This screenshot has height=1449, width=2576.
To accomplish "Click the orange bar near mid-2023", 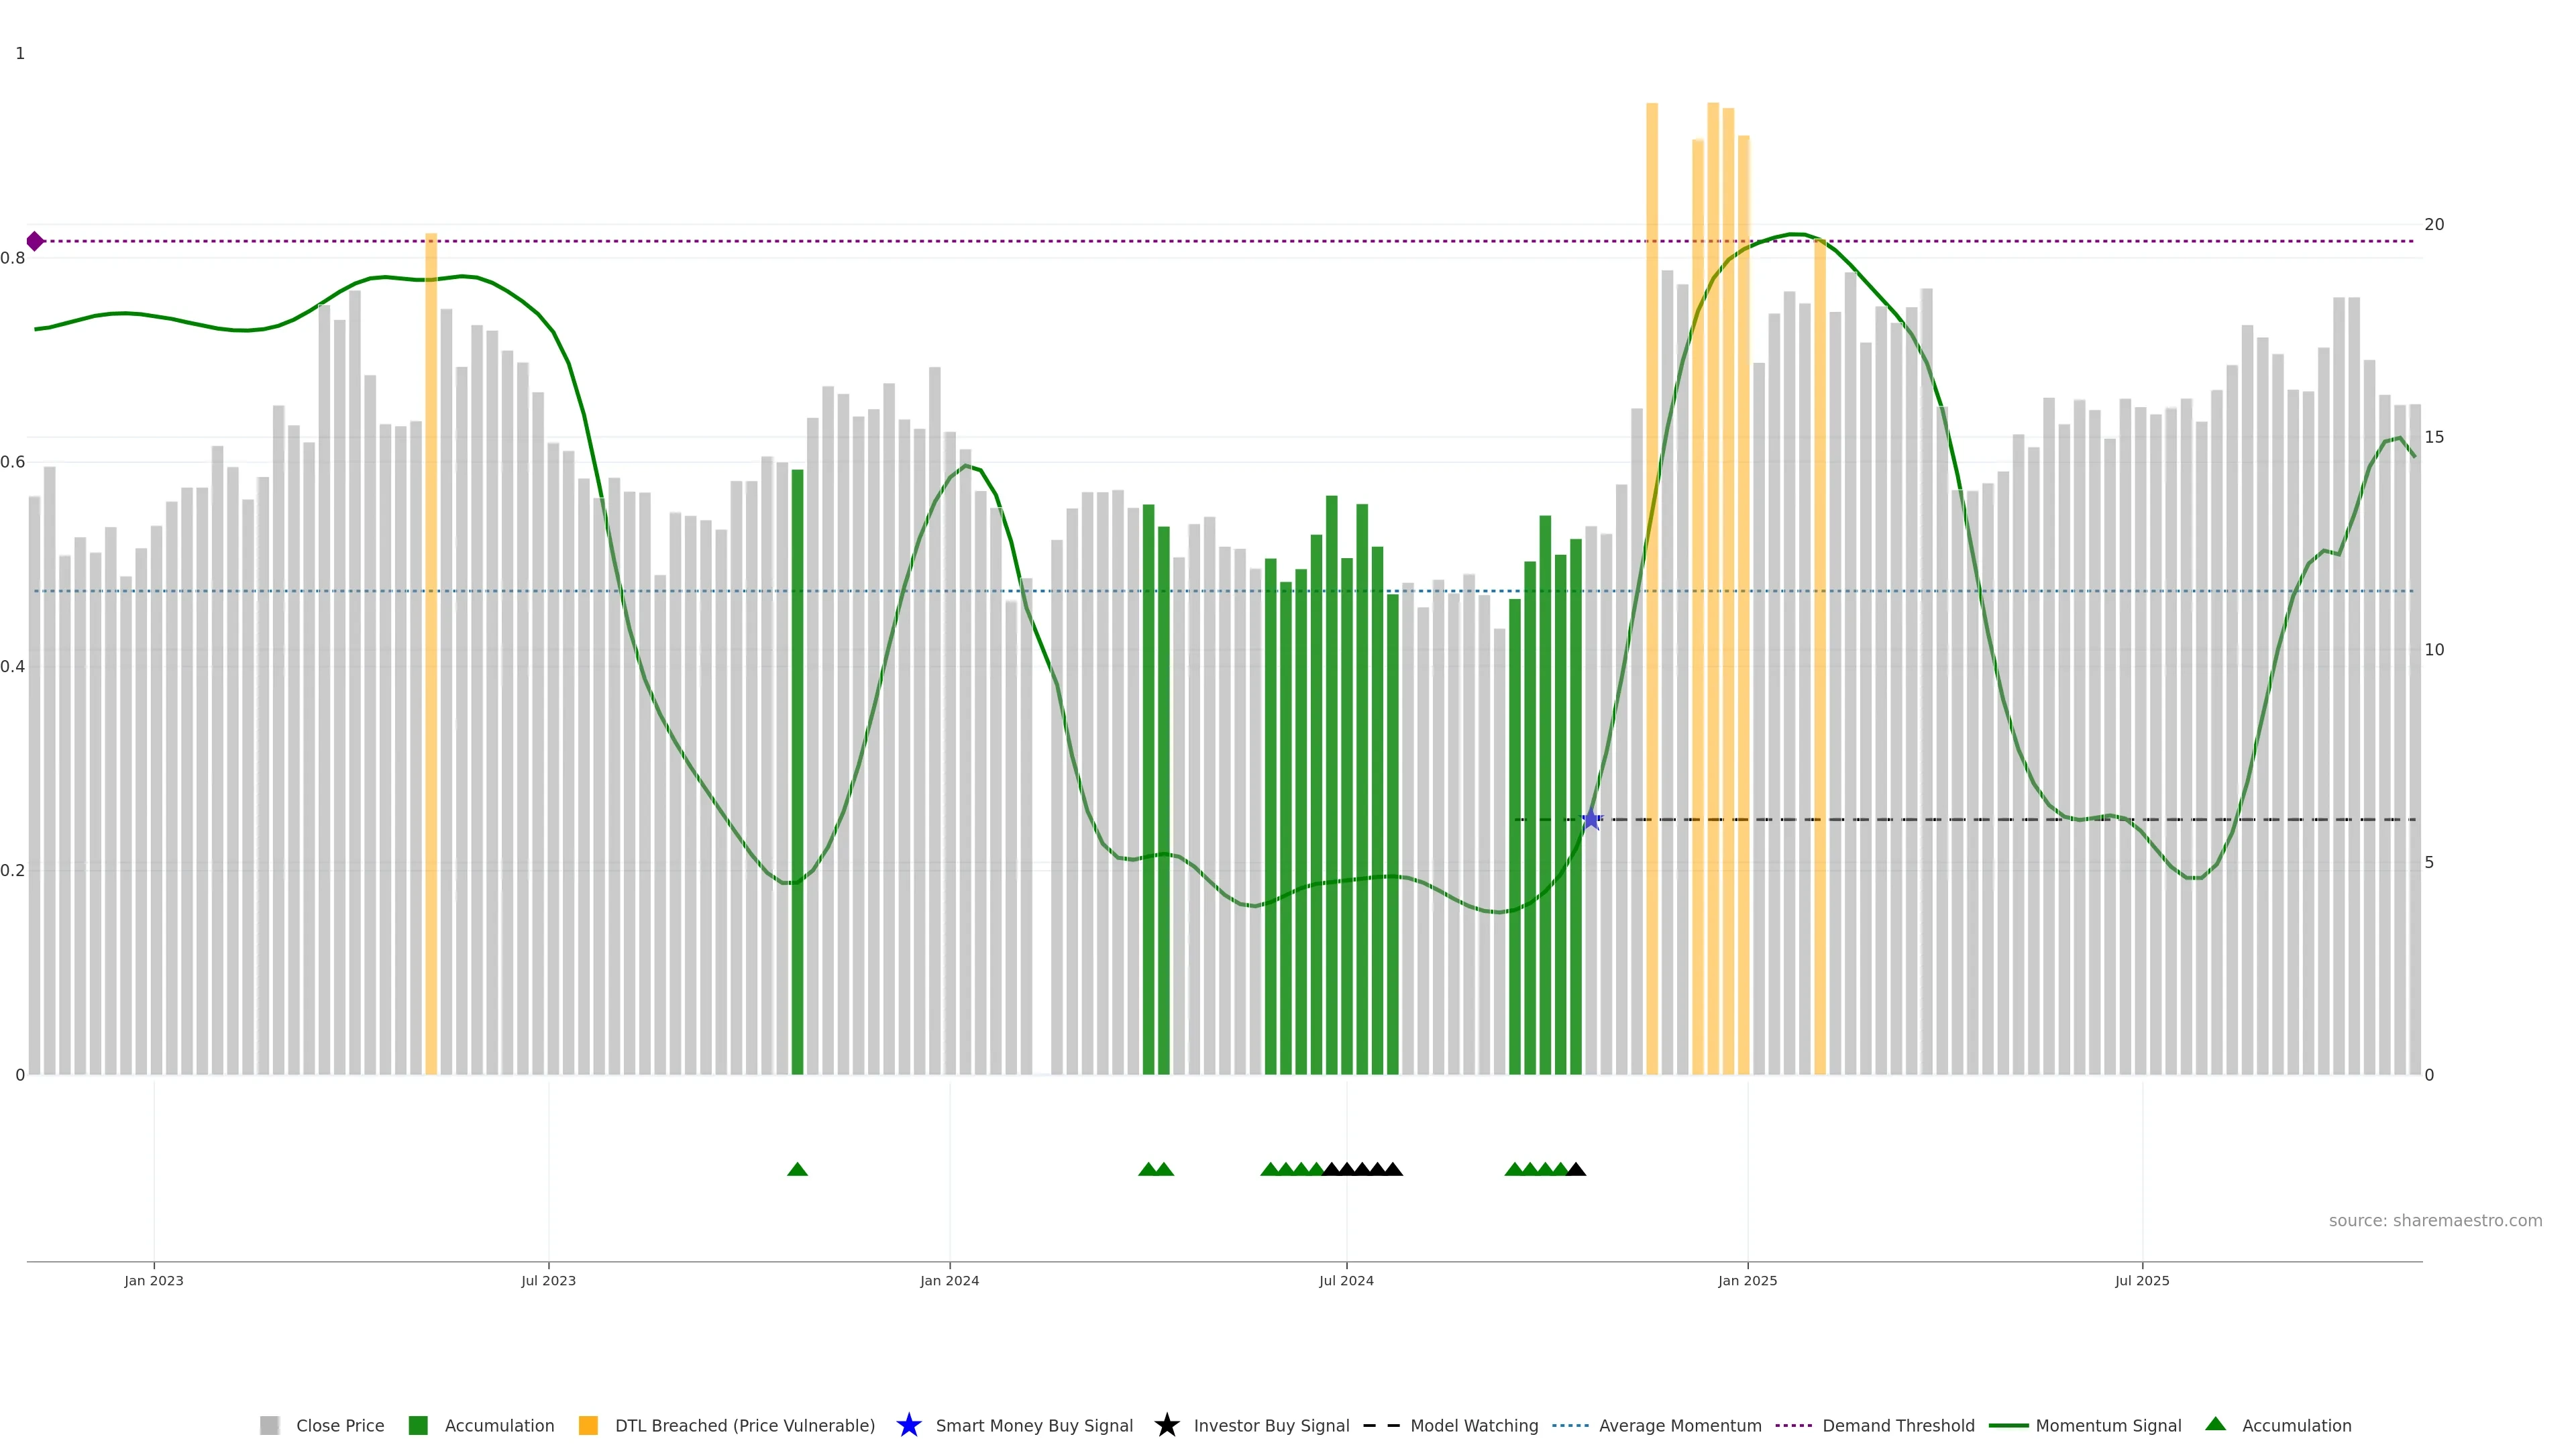I will tap(431, 650).
